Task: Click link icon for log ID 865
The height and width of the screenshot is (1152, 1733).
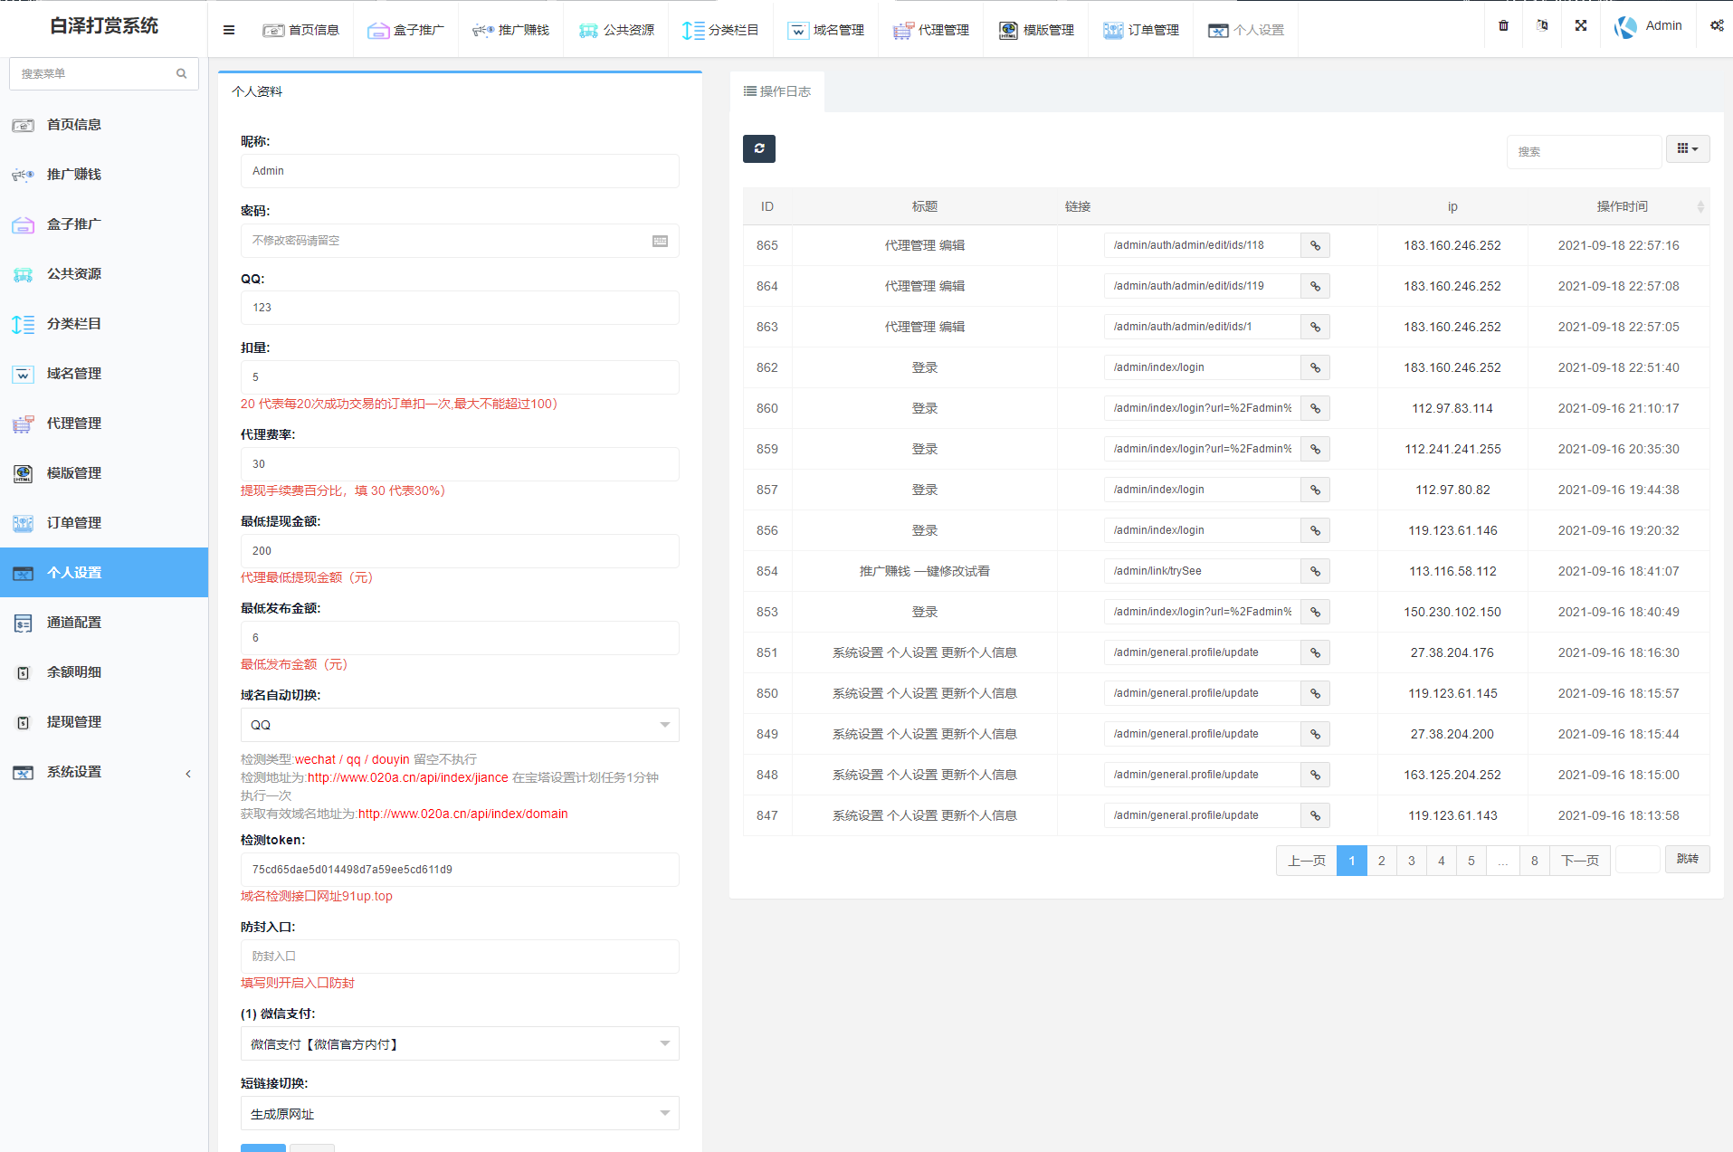Action: 1315,245
